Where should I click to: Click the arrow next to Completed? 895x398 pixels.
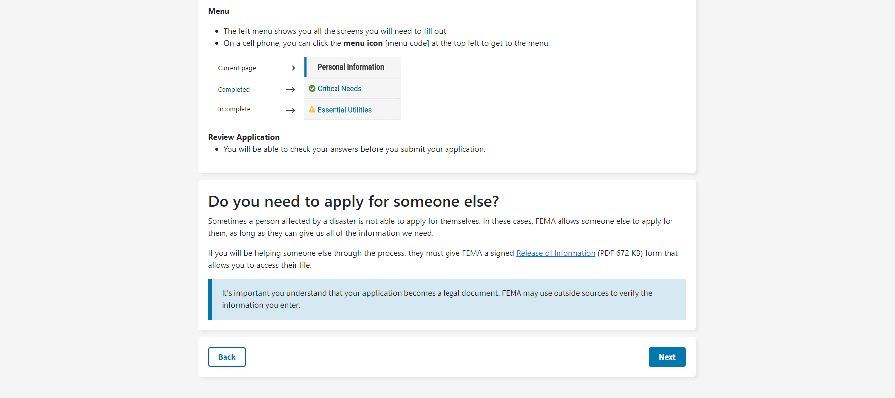290,90
